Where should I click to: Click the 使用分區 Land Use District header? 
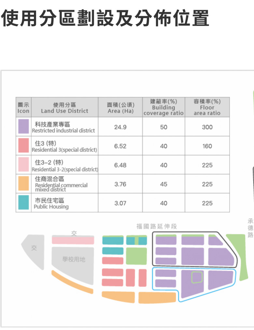(x=64, y=108)
